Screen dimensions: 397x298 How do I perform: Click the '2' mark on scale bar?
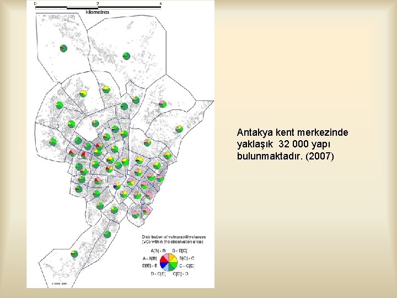coord(98,3)
